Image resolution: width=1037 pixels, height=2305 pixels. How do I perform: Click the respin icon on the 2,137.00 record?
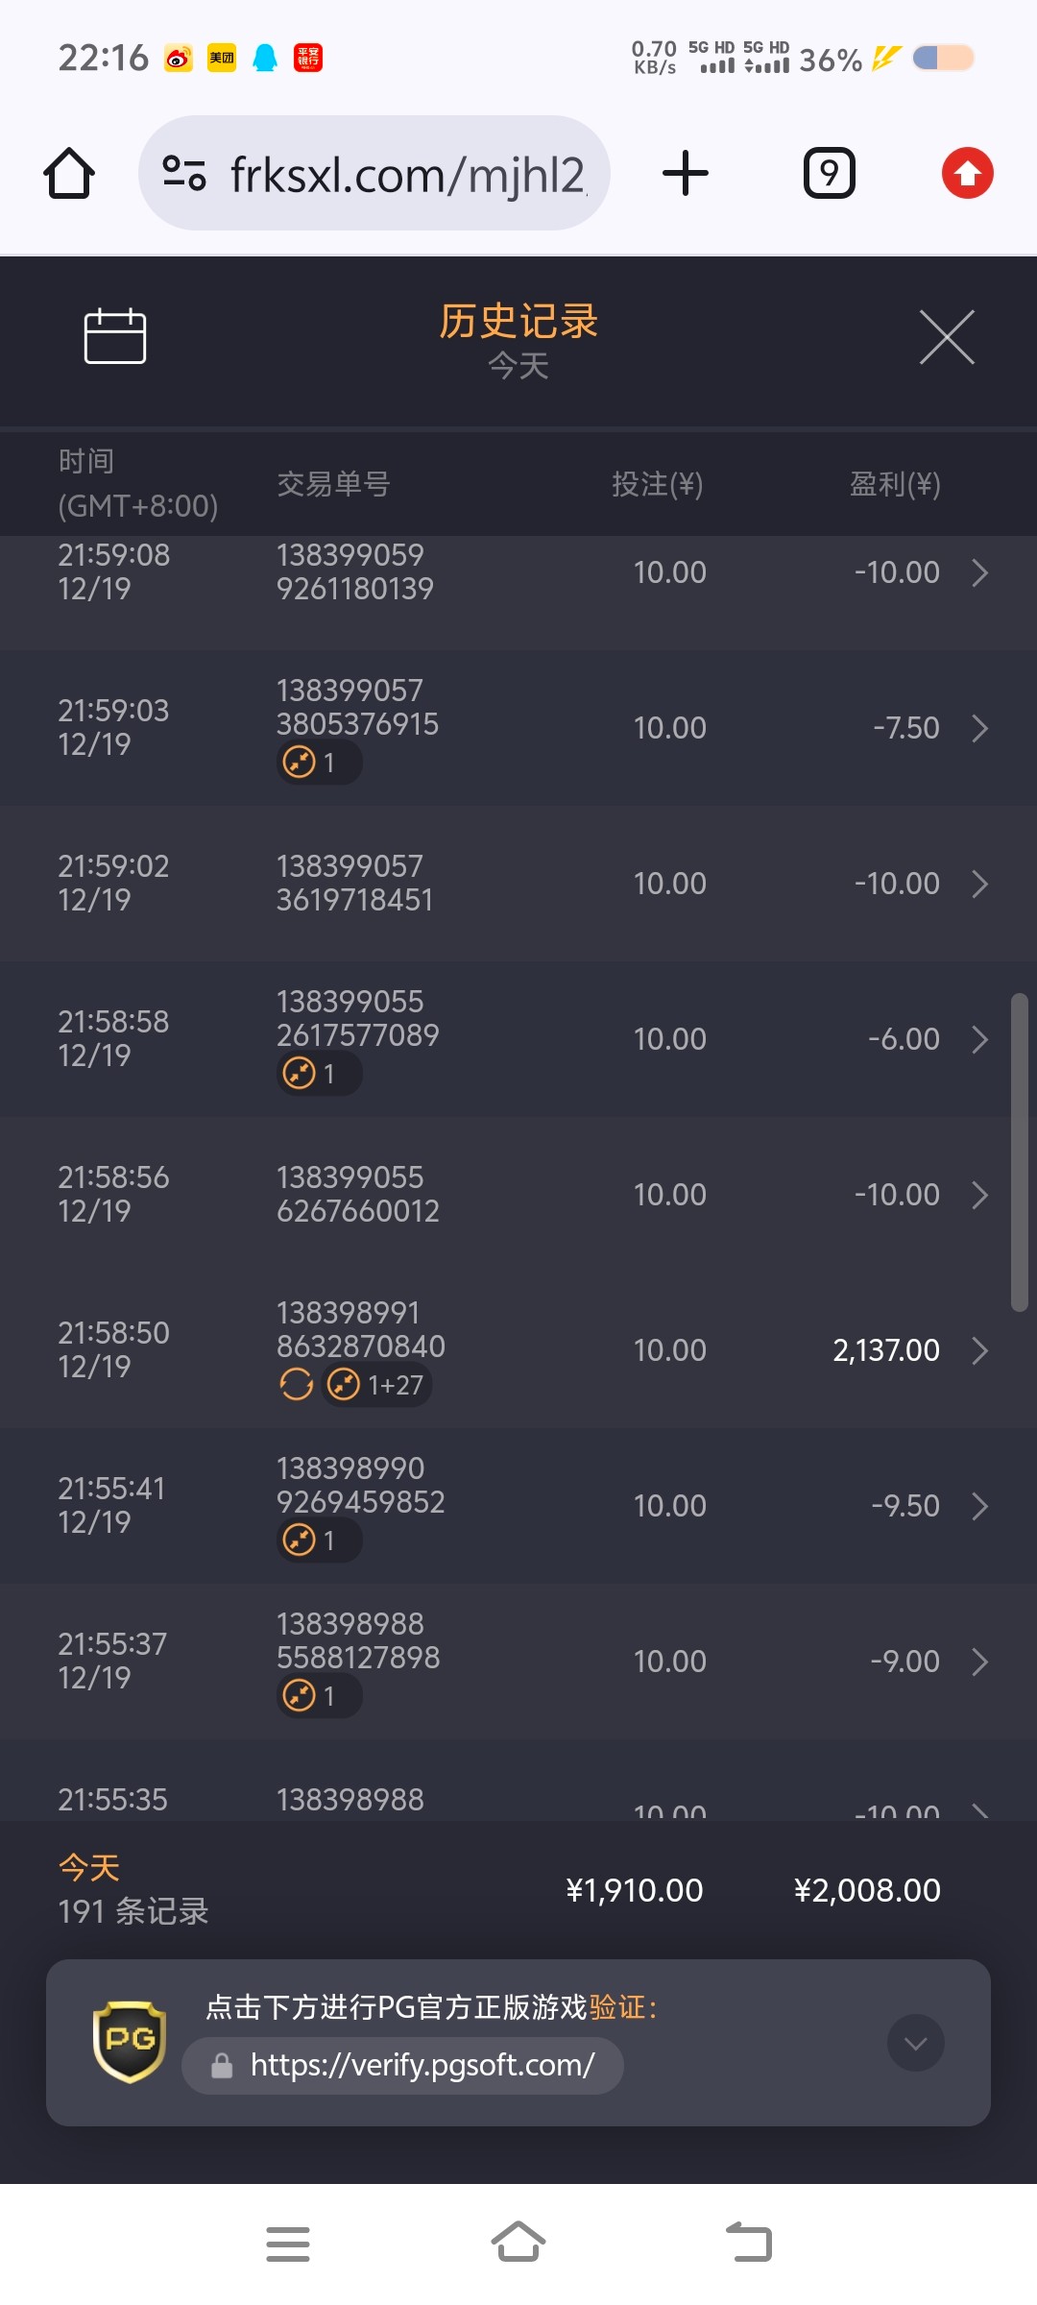click(296, 1385)
